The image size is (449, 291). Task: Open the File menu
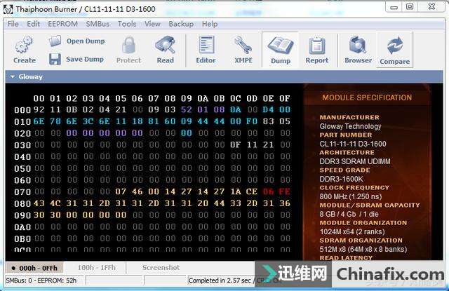pos(13,24)
